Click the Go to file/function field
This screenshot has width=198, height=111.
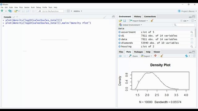50,11
